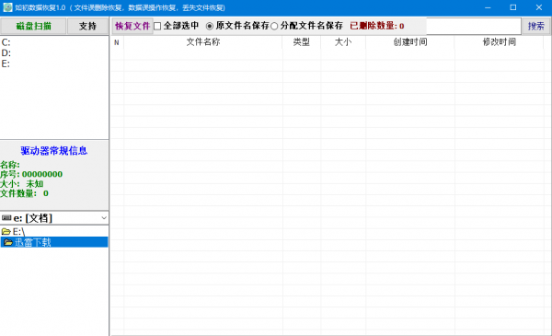Click the 驱动器常规信息 heading
This screenshot has width=552, height=336.
pos(54,151)
